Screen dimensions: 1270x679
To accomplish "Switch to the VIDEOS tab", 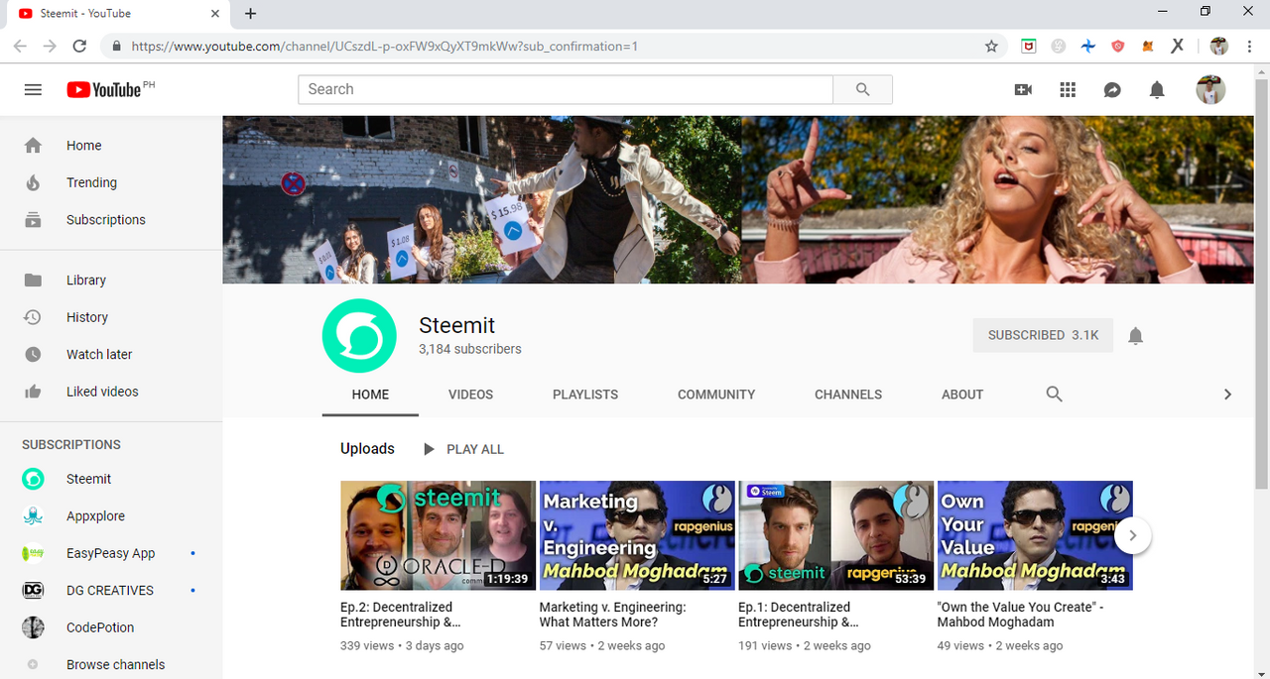I will (x=470, y=395).
